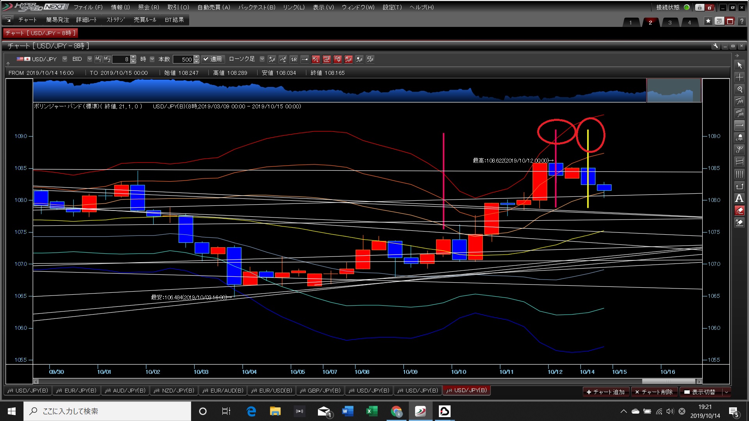Click the チャート追加 button
The width and height of the screenshot is (749, 421).
605,392
